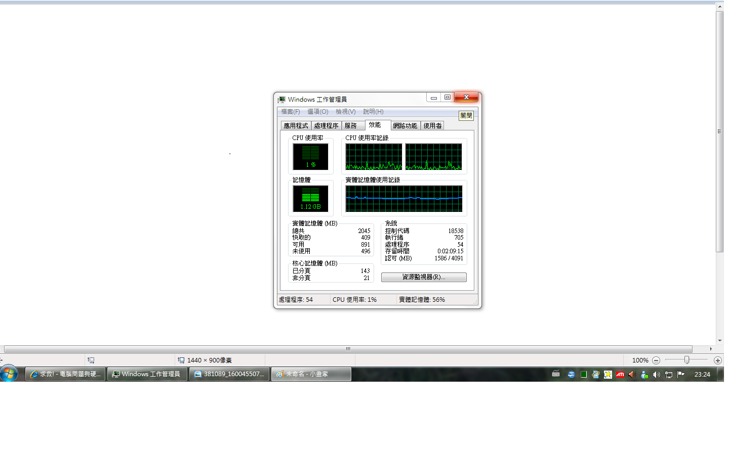Open the 選項(O) menu
This screenshot has height=455, width=729.
pyautogui.click(x=318, y=112)
